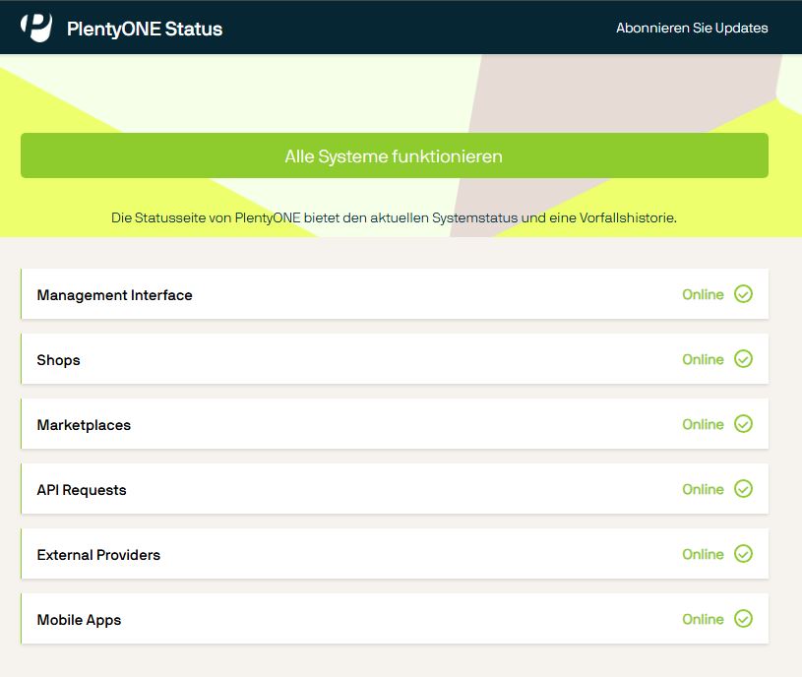
Task: Click the External Providers checkmark icon
Action: (x=743, y=554)
